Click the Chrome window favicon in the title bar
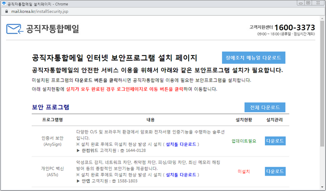 point(4,4)
